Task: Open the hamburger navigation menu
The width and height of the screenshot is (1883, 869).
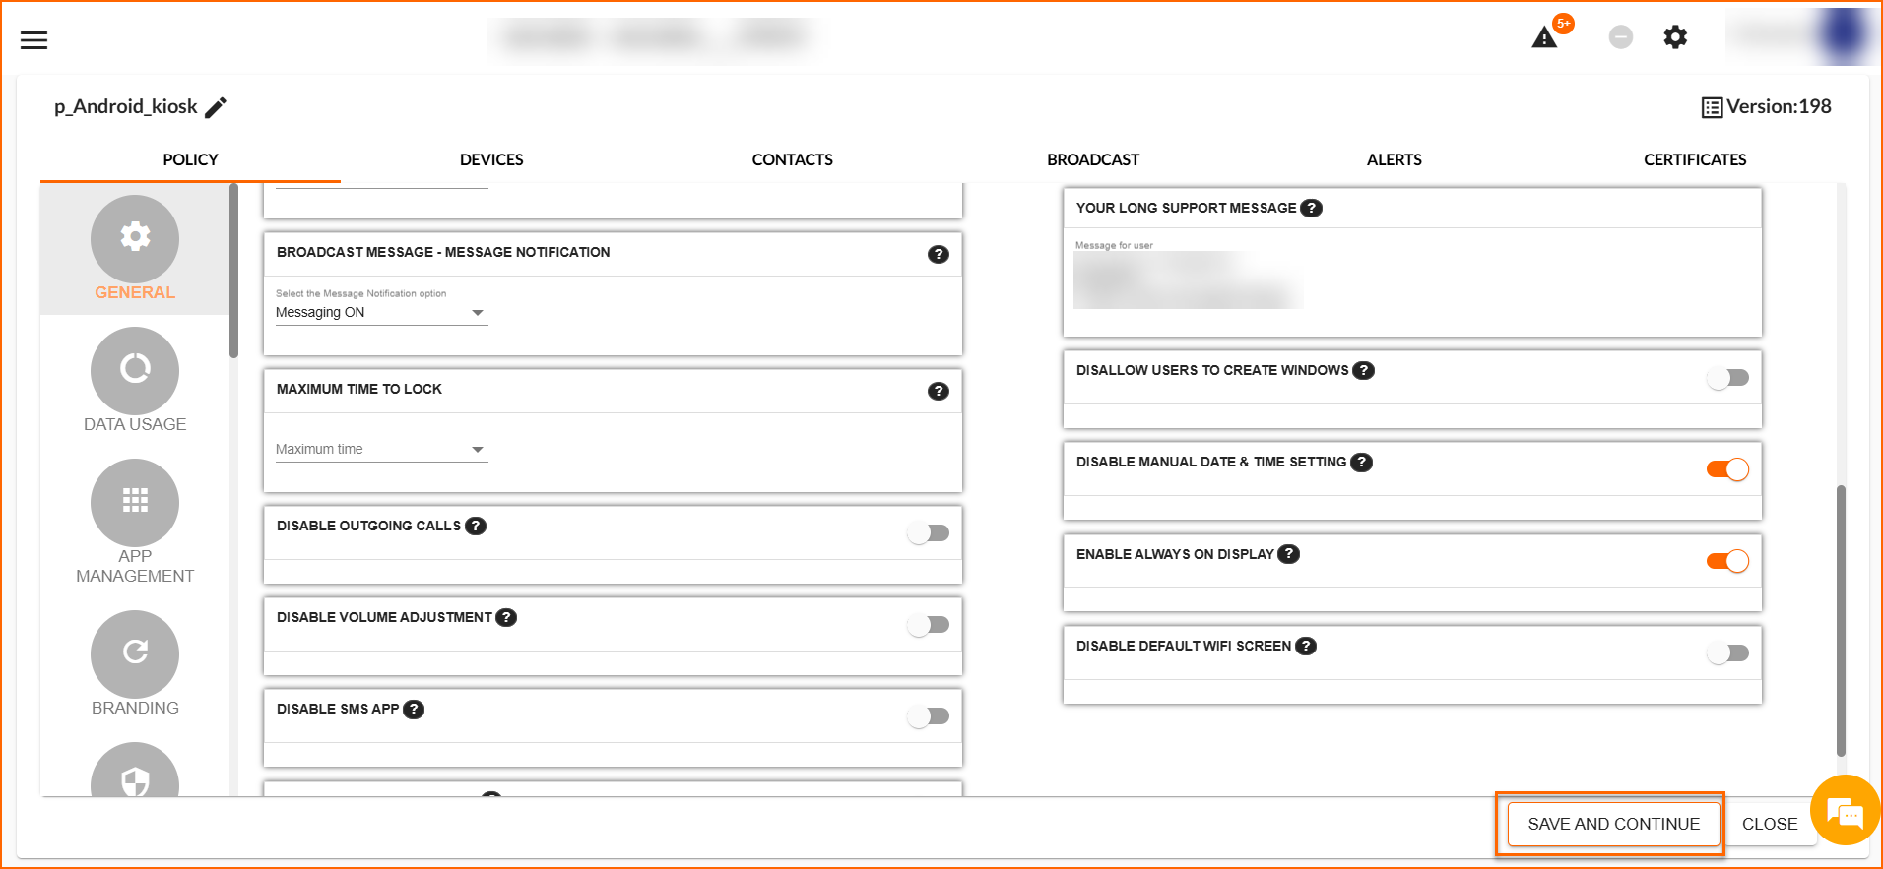Action: click(x=34, y=40)
